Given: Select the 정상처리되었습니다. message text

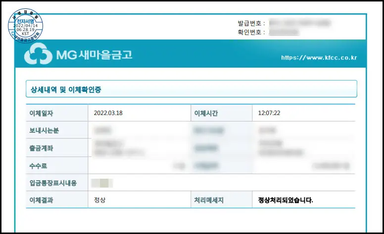Looking at the screenshot, I should tap(286, 200).
